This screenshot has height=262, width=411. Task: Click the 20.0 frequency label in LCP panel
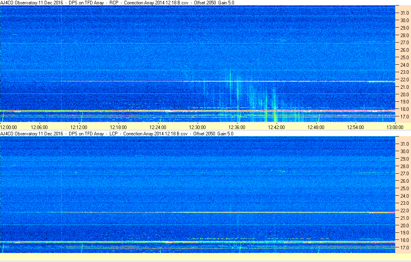pos(404,226)
